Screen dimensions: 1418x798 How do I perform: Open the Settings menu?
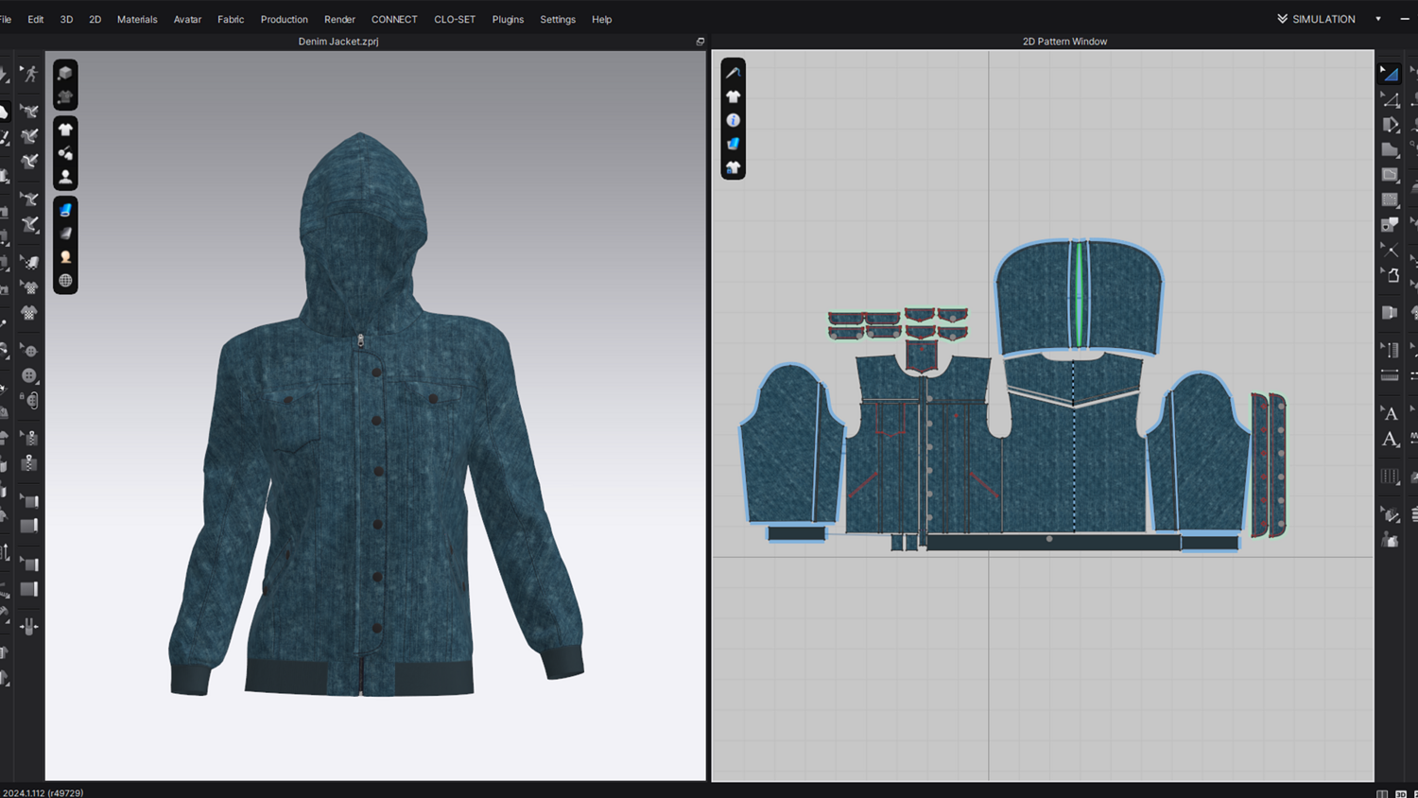click(x=558, y=19)
